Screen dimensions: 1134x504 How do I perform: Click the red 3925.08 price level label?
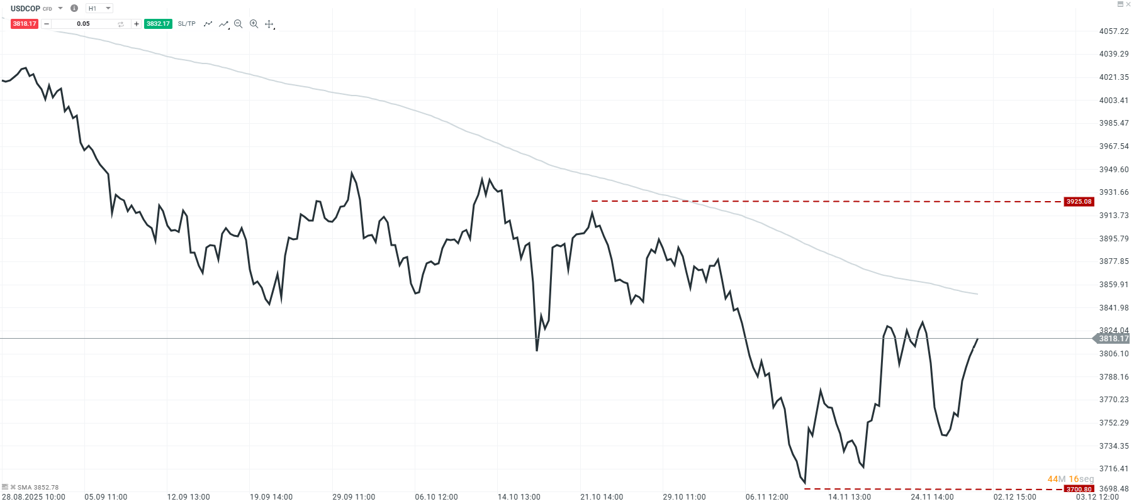[1079, 202]
